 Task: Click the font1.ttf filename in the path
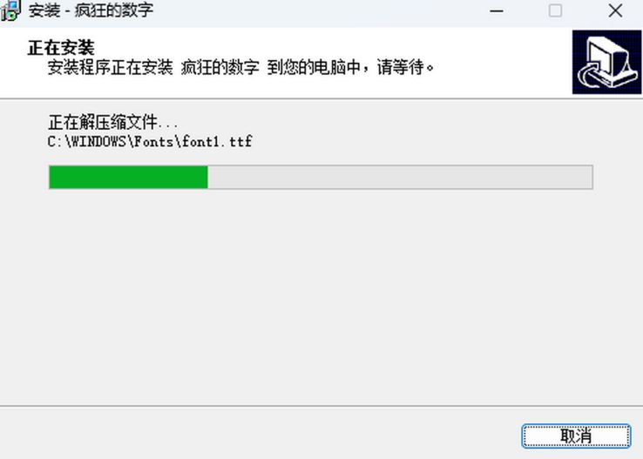point(217,142)
